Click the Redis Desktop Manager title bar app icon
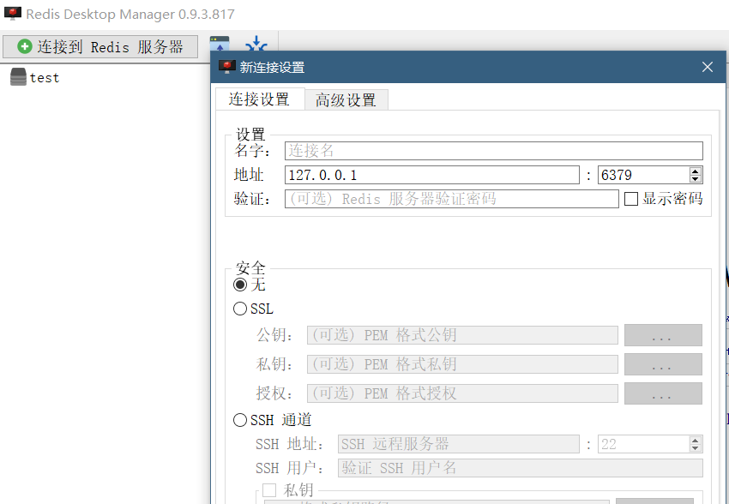The width and height of the screenshot is (729, 504). pyautogui.click(x=13, y=14)
